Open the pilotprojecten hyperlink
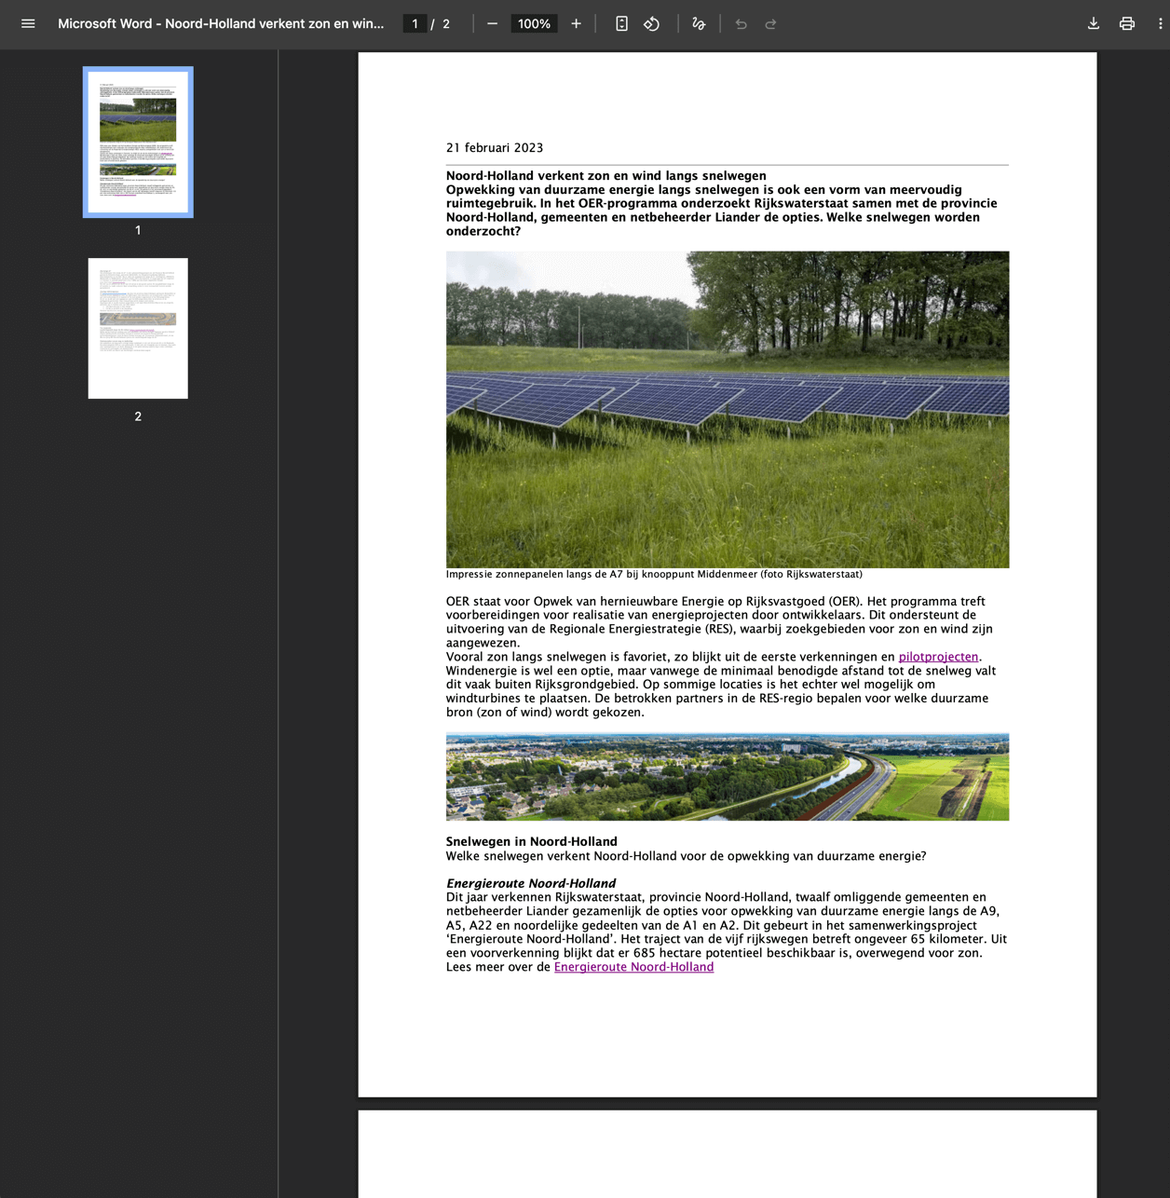The image size is (1170, 1198). coord(938,657)
